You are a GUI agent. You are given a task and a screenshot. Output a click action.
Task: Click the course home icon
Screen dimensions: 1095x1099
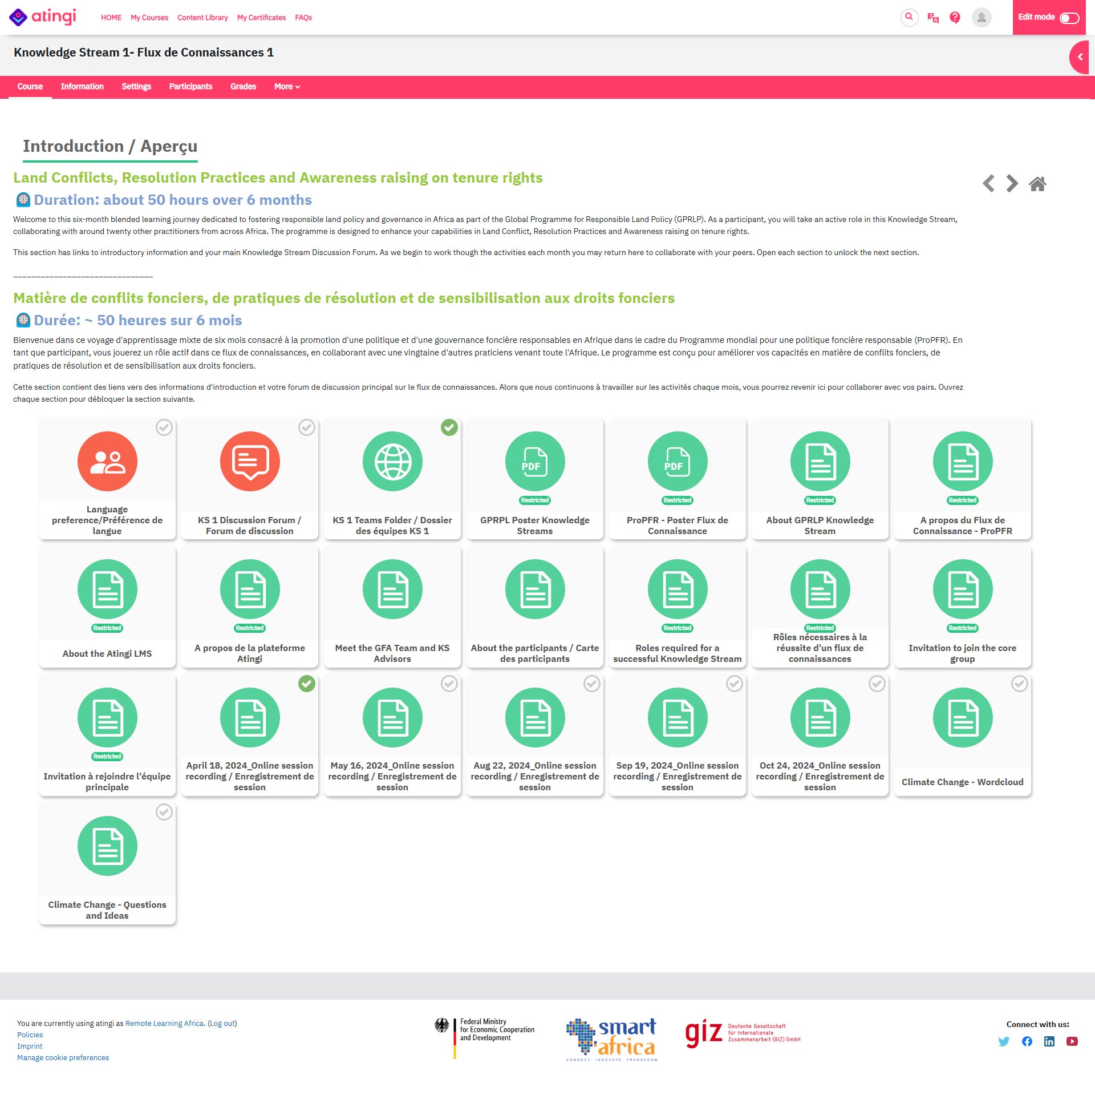pyautogui.click(x=1037, y=184)
